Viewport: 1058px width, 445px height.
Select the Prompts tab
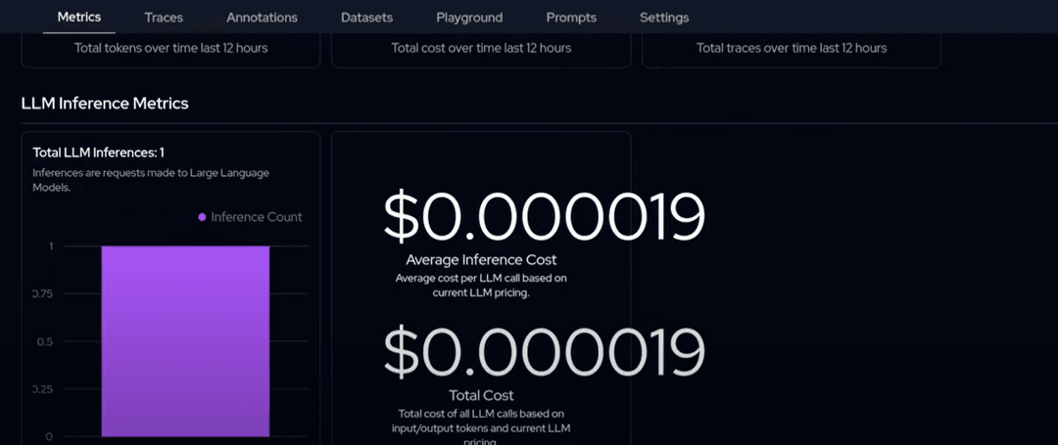click(x=571, y=18)
